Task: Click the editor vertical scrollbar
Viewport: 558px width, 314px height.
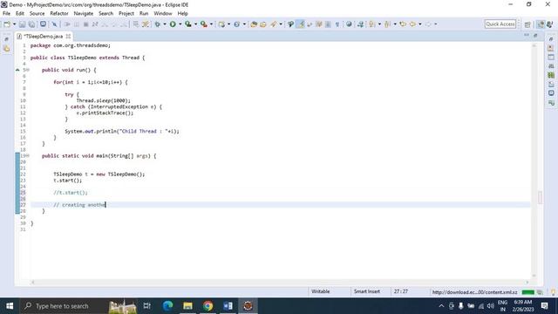Action: pos(534,160)
